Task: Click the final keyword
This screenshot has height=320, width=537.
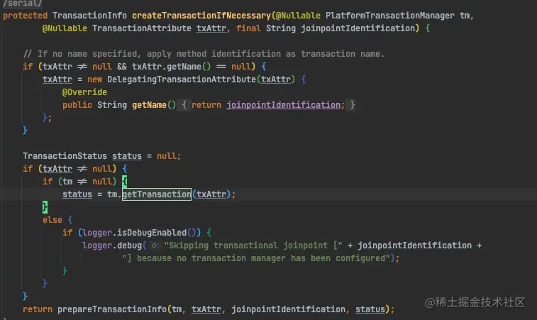Action: click(248, 28)
